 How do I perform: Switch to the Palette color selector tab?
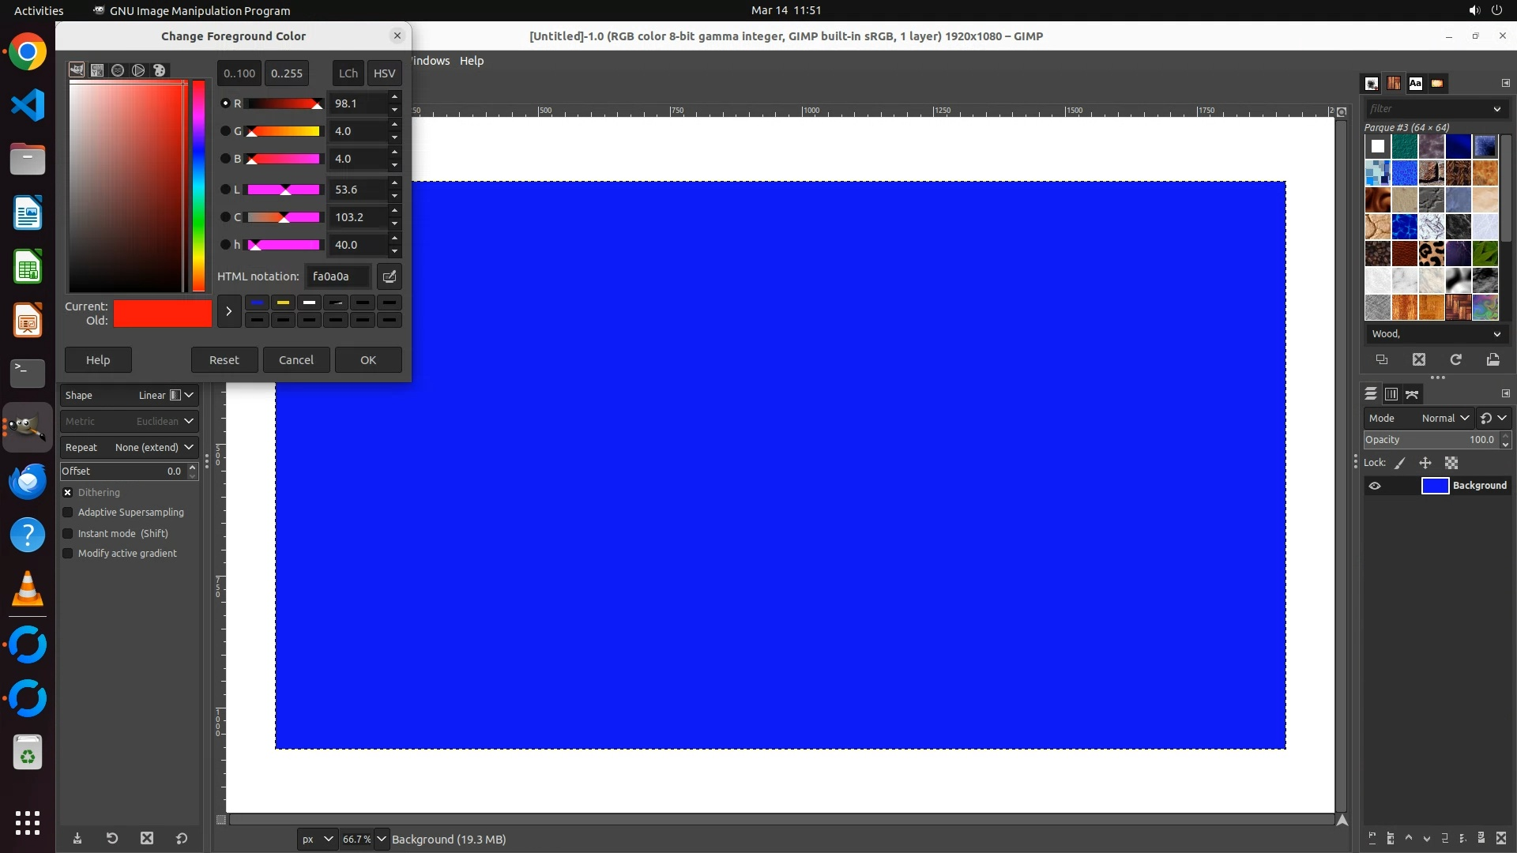pos(160,70)
